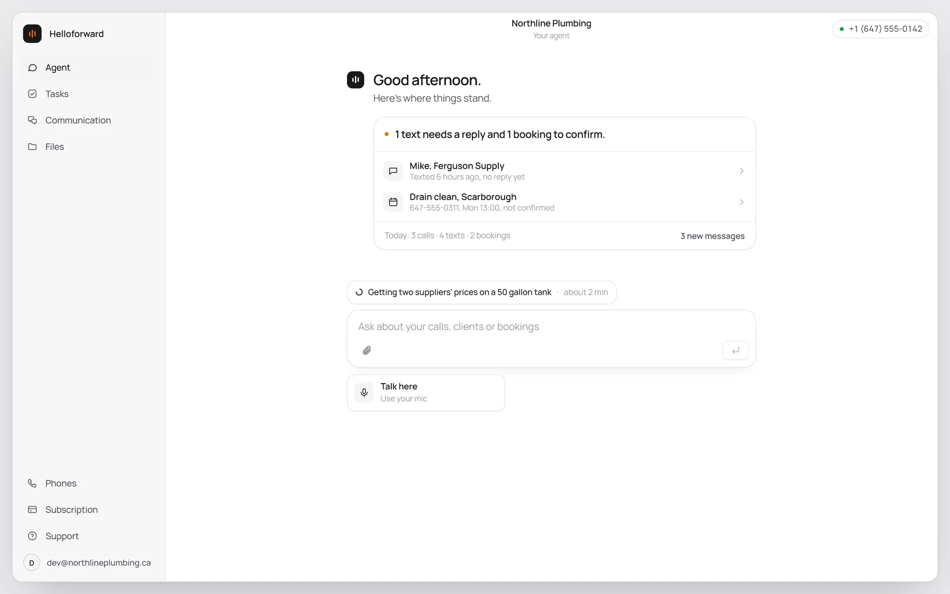Open the Phones page
This screenshot has height=594, width=950.
(x=89, y=483)
